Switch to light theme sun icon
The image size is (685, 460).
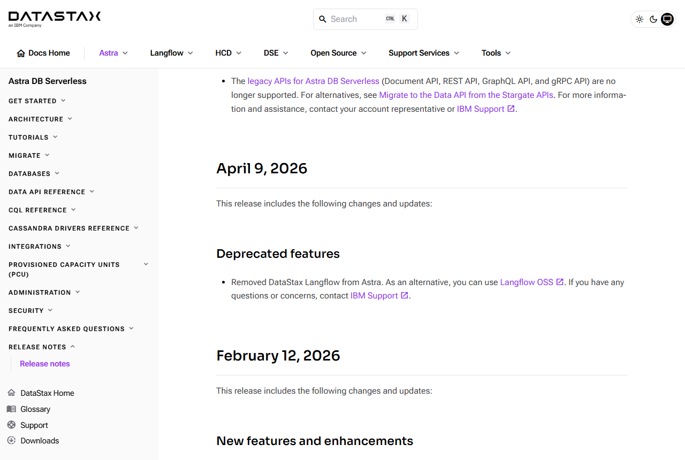640,19
